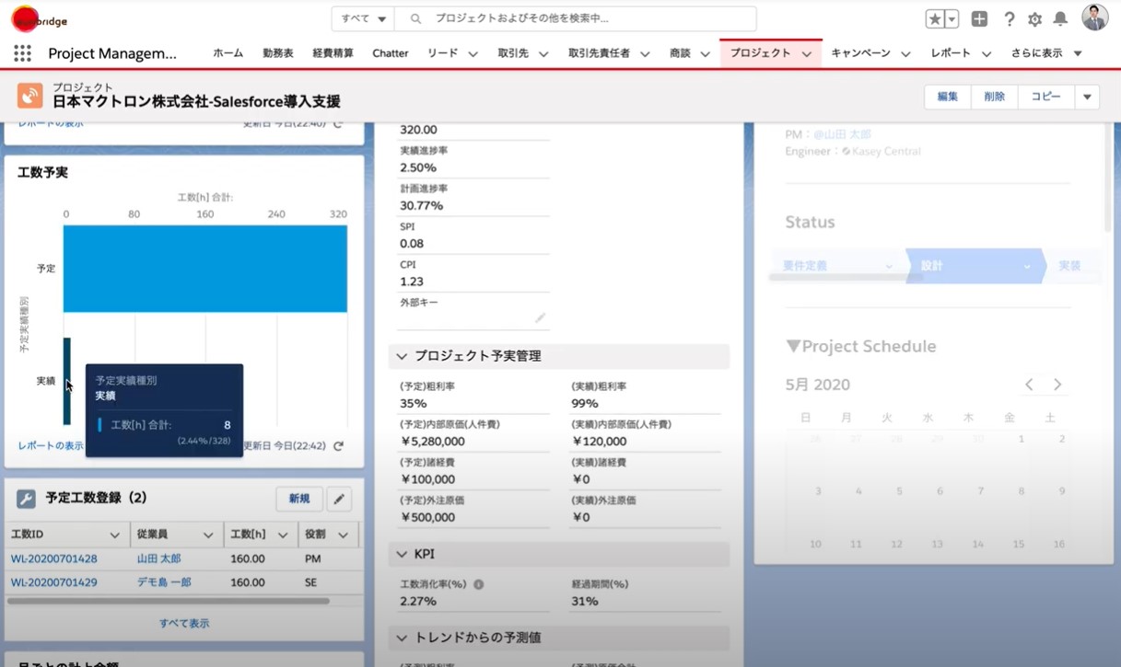Image resolution: width=1121 pixels, height=667 pixels.
Task: Collapse the トレンドからの予測値 section
Action: point(402,638)
